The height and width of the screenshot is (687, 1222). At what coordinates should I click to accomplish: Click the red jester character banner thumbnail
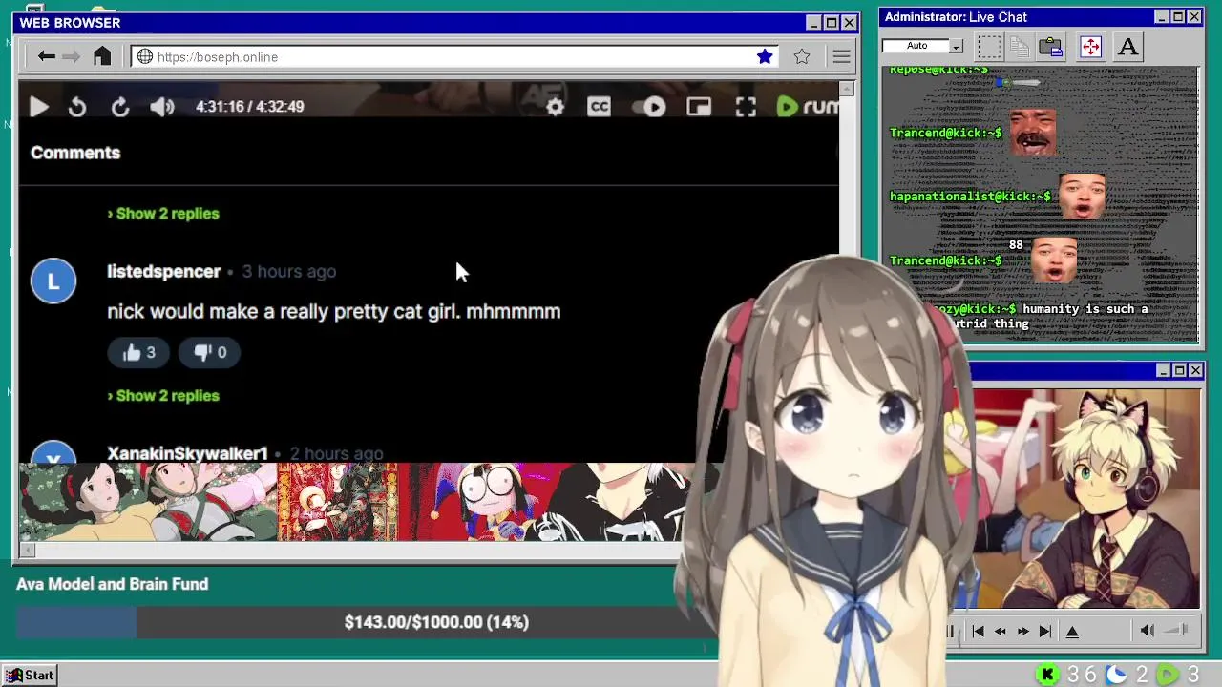coord(471,502)
